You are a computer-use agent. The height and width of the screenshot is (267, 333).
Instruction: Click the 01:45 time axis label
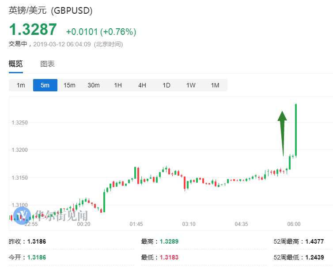tap(136, 224)
